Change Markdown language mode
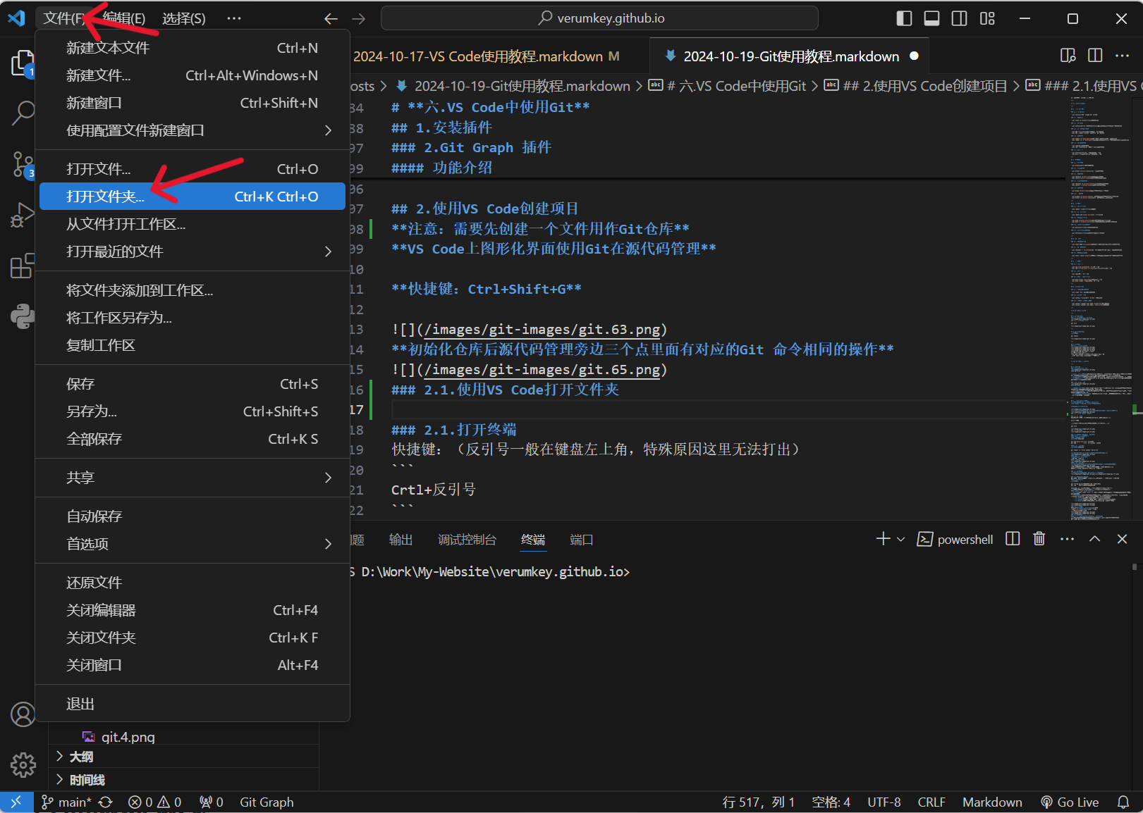 pyautogui.click(x=992, y=802)
